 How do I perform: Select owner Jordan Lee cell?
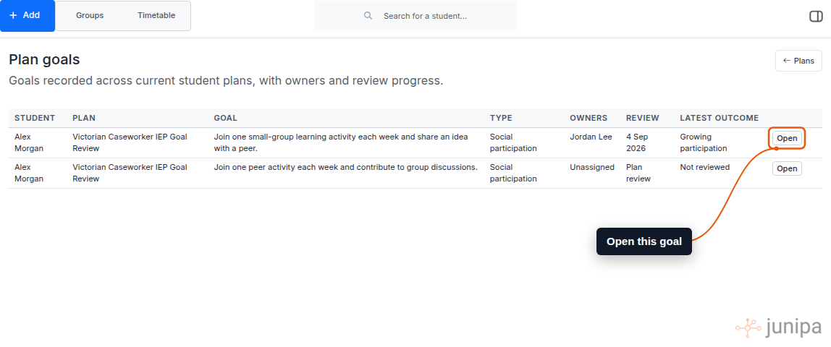tap(591, 137)
